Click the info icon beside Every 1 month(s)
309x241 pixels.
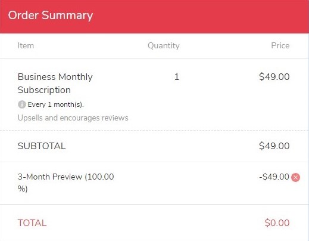[22, 104]
